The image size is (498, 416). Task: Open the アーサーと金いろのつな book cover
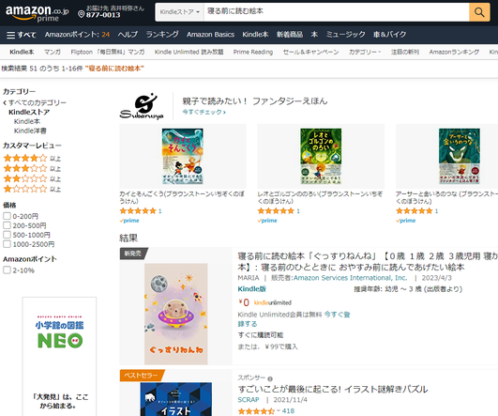(x=460, y=156)
